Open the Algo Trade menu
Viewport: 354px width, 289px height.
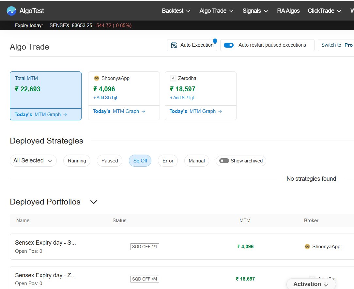(216, 11)
